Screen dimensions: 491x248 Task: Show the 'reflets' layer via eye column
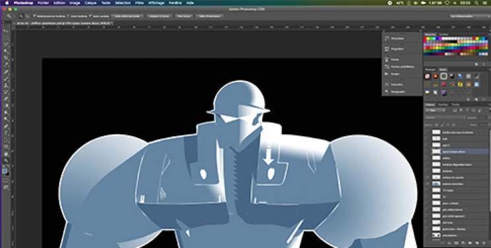(x=428, y=158)
